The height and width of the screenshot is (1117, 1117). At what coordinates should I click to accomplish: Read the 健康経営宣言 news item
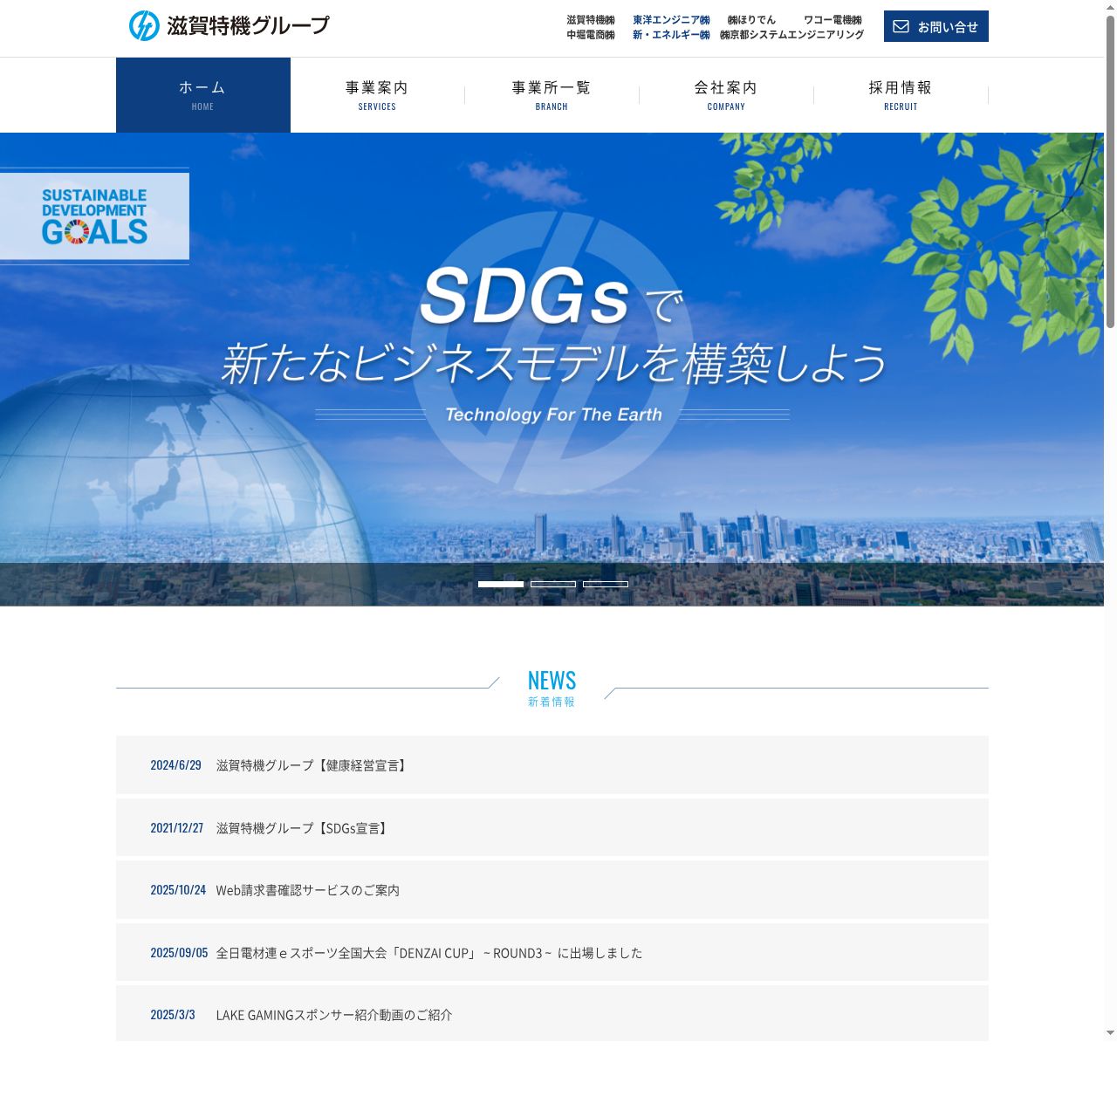coord(312,765)
